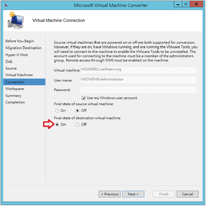
Task: Open the Before You Begin step
Action: (x=20, y=41)
